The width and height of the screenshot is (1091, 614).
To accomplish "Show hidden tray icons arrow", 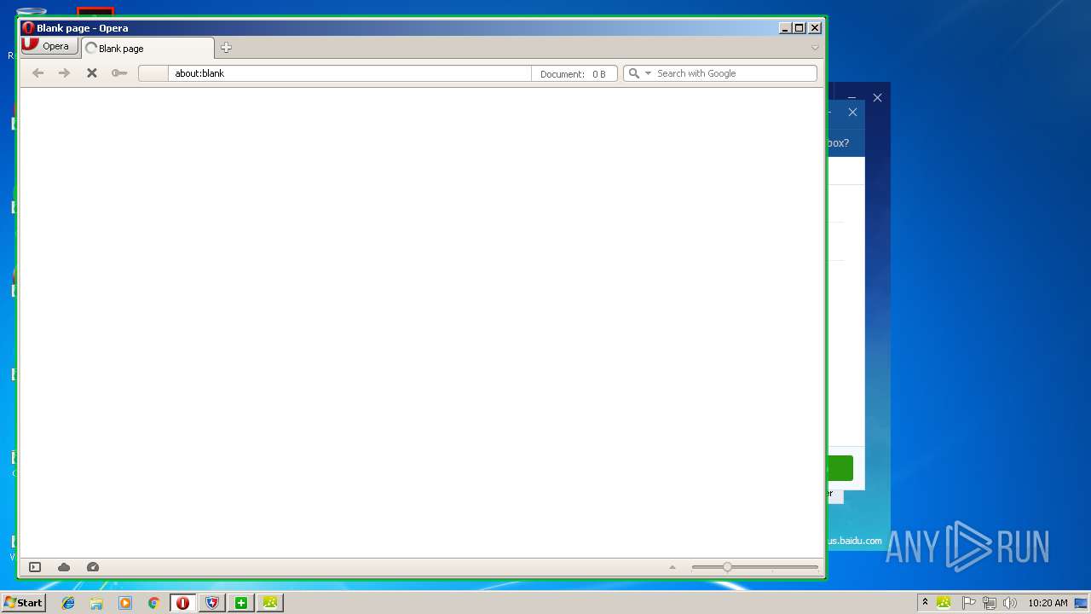I will point(925,603).
